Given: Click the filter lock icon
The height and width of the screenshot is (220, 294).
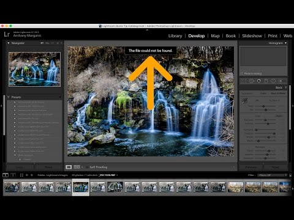Looking at the screenshot, I should pyautogui.click(x=290, y=175).
